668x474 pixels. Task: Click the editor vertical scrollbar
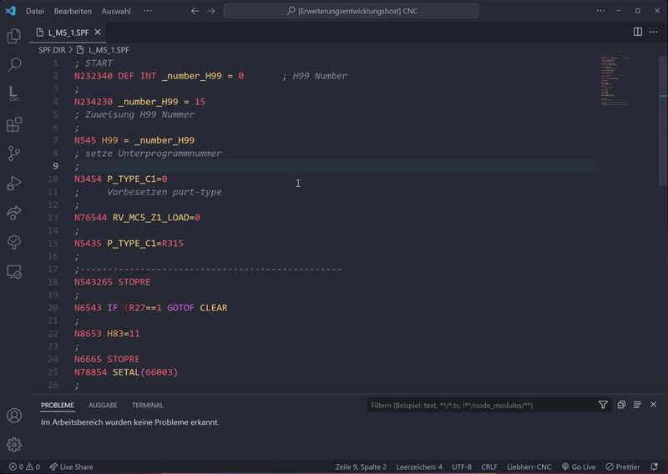pyautogui.click(x=663, y=121)
